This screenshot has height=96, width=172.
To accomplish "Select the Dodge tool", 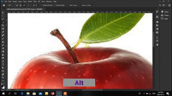I will pos(3,58).
